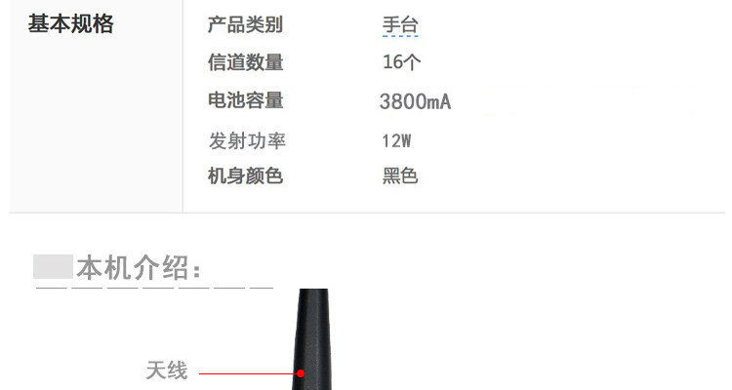Click the 3800mA battery capacity value
Screen dimensions: 732x390
[x=416, y=101]
